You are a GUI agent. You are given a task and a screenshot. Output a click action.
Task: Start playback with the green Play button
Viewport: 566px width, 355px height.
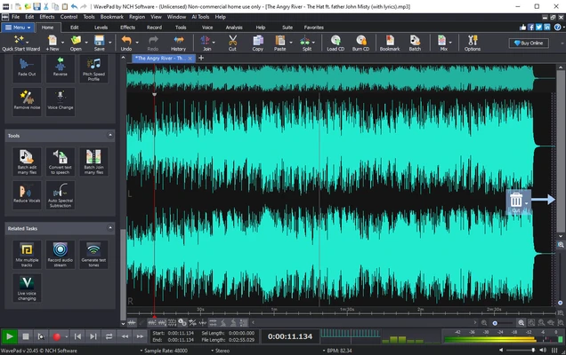pyautogui.click(x=9, y=336)
